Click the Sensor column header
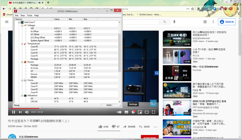This screenshot has width=242, height=140. (x=34, y=19)
